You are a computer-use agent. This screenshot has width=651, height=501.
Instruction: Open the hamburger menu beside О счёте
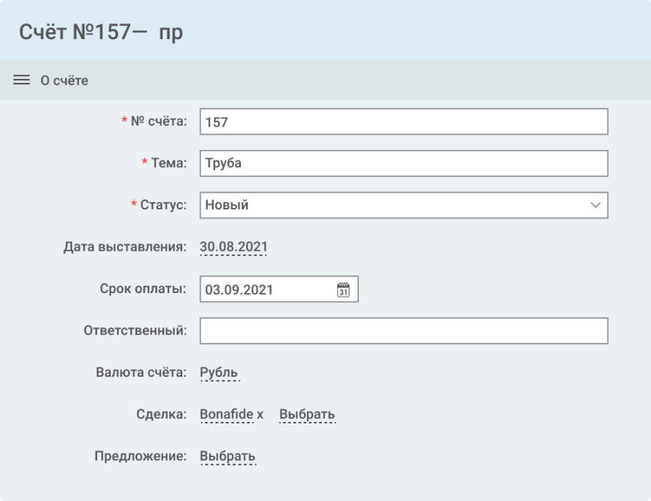pyautogui.click(x=21, y=80)
